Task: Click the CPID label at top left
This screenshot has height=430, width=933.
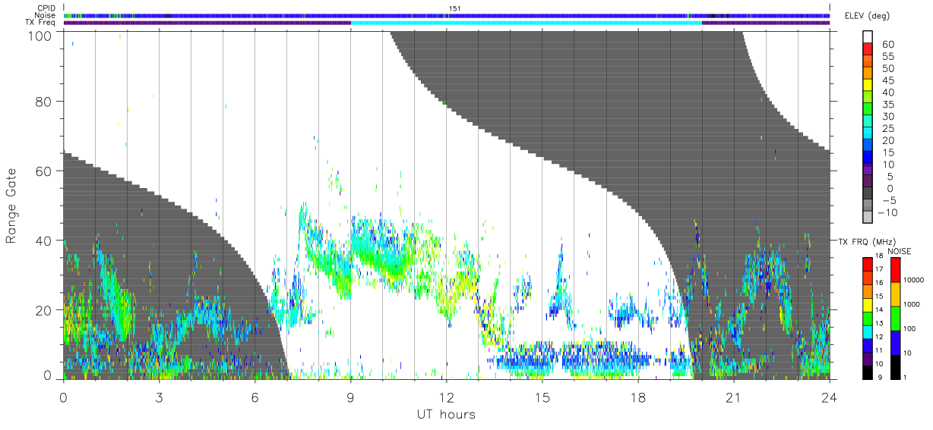Action: (46, 8)
